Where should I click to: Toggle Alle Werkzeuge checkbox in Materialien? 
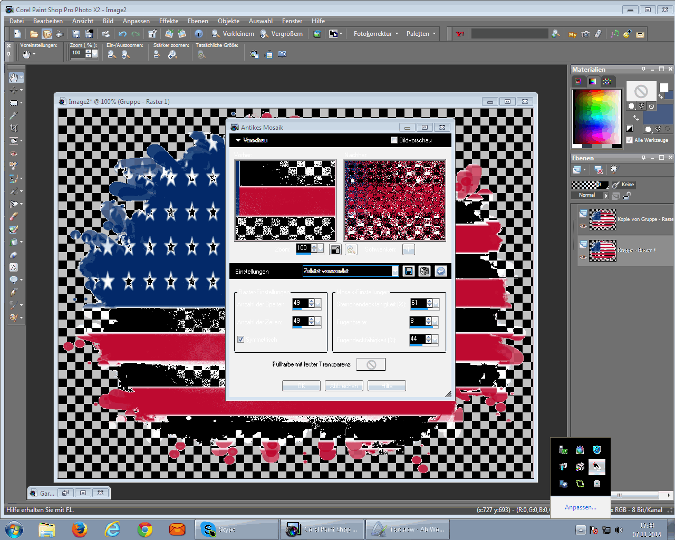pyautogui.click(x=629, y=140)
